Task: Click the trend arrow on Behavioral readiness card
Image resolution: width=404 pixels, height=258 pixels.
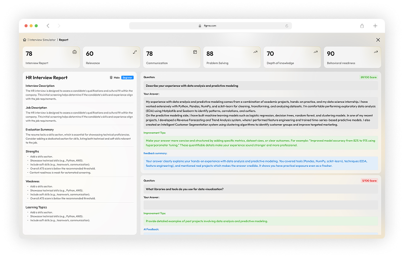Action: (x=375, y=51)
